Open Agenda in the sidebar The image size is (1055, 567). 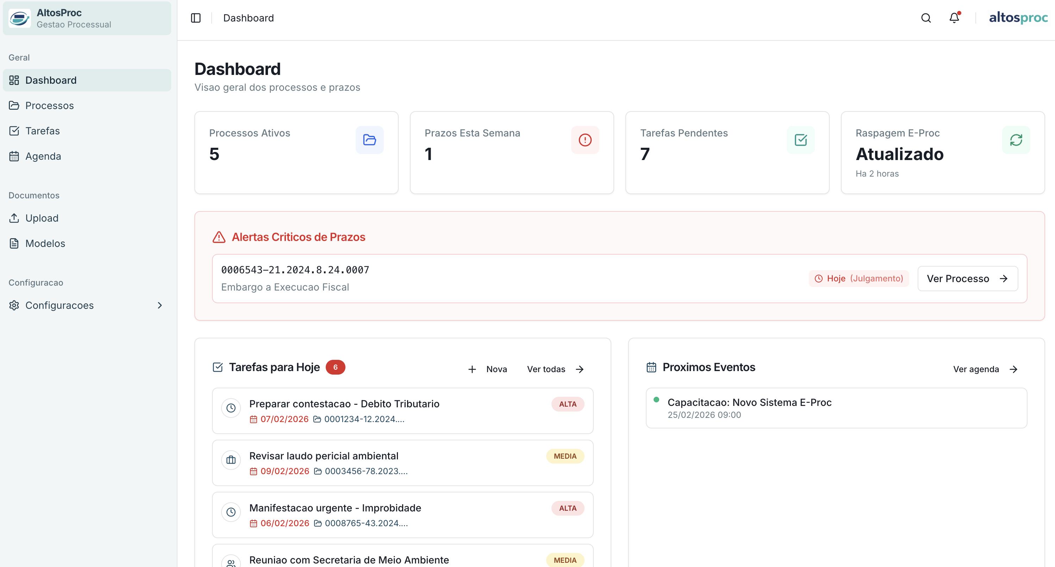[x=43, y=156]
